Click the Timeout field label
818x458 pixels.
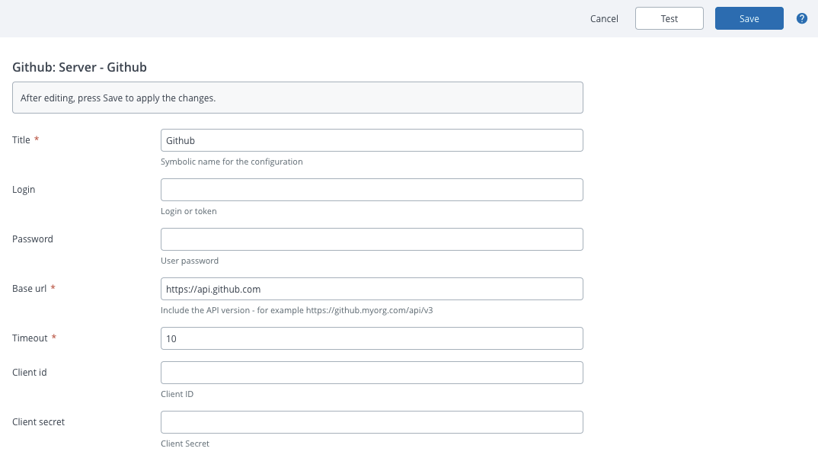[x=30, y=338]
